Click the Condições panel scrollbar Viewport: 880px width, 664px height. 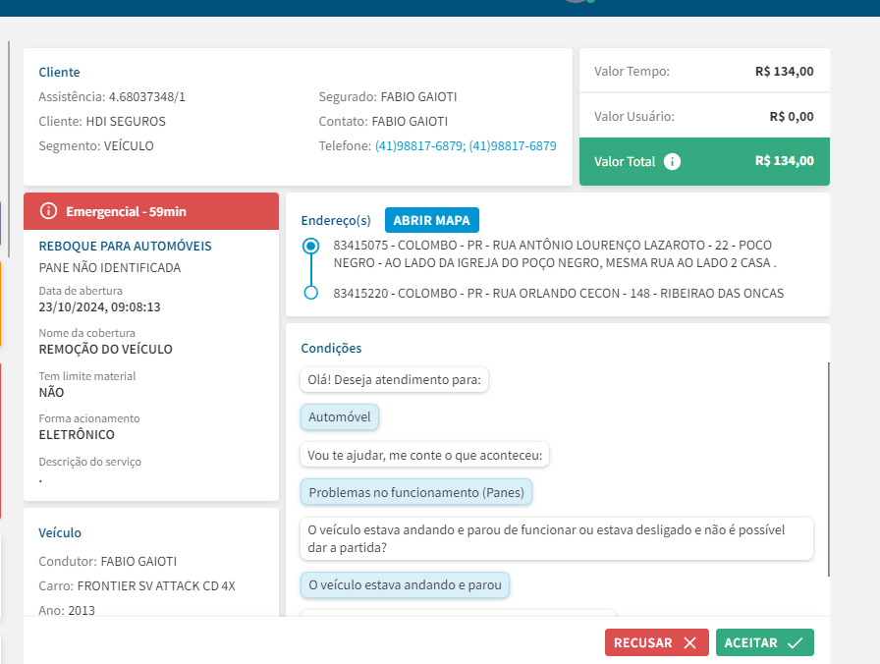829,470
